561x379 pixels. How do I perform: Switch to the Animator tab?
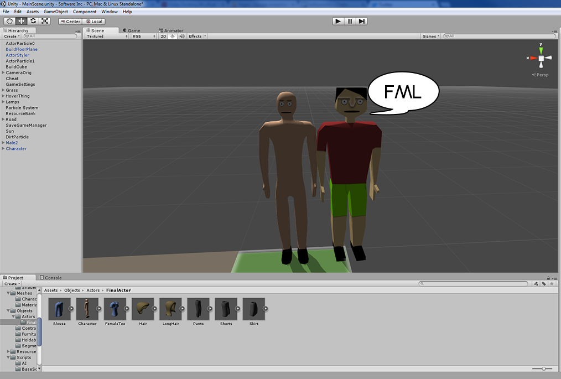(x=171, y=30)
